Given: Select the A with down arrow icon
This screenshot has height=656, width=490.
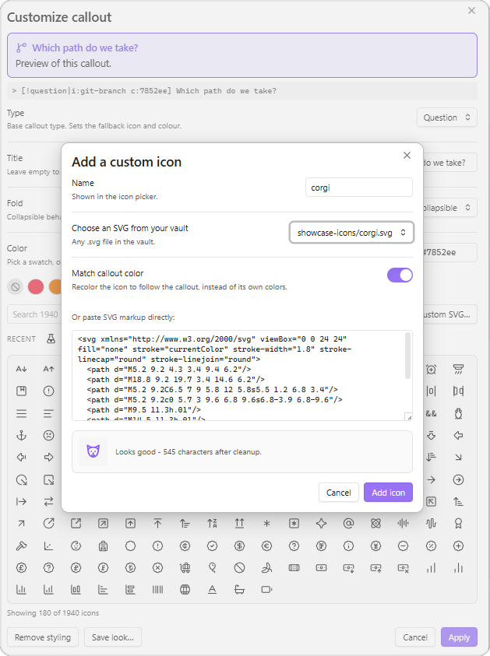Looking at the screenshot, I should coord(21,369).
